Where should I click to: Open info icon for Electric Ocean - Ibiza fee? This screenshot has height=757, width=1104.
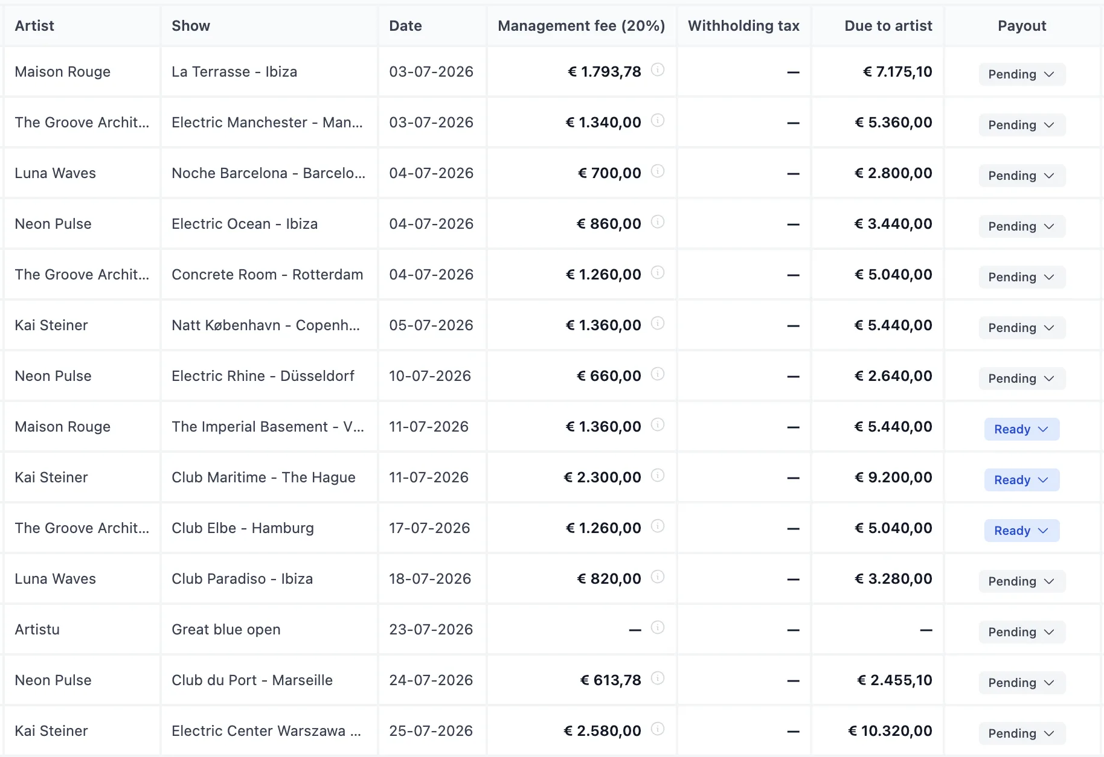click(x=658, y=222)
